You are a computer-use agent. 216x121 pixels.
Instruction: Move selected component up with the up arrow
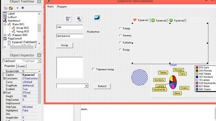pyautogui.click(x=17, y=8)
